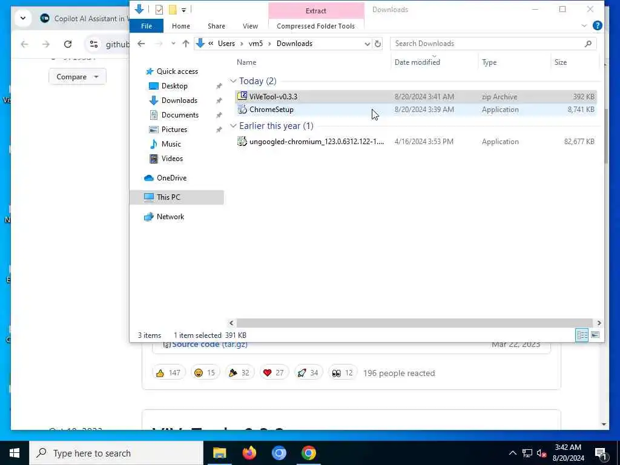The height and width of the screenshot is (465, 620).
Task: Launch Firefox from the taskbar
Action: (249, 453)
